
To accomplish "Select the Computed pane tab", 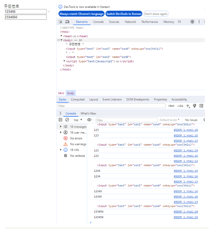I will tap(77, 100).
